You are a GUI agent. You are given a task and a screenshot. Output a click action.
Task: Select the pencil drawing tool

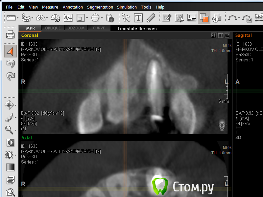click(151, 18)
